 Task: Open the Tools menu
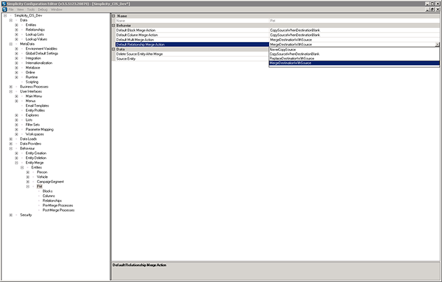(31, 9)
